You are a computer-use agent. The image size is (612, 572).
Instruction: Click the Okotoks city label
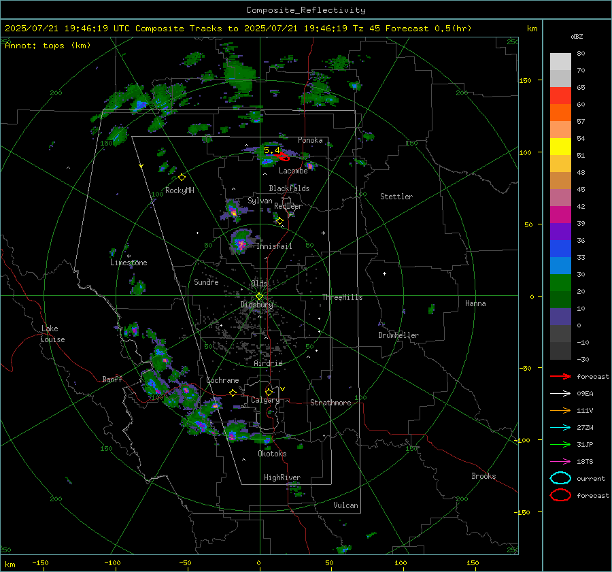tap(272, 454)
